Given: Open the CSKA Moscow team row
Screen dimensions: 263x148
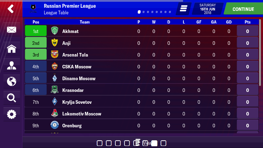Looking at the screenshot, I should click(142, 67).
